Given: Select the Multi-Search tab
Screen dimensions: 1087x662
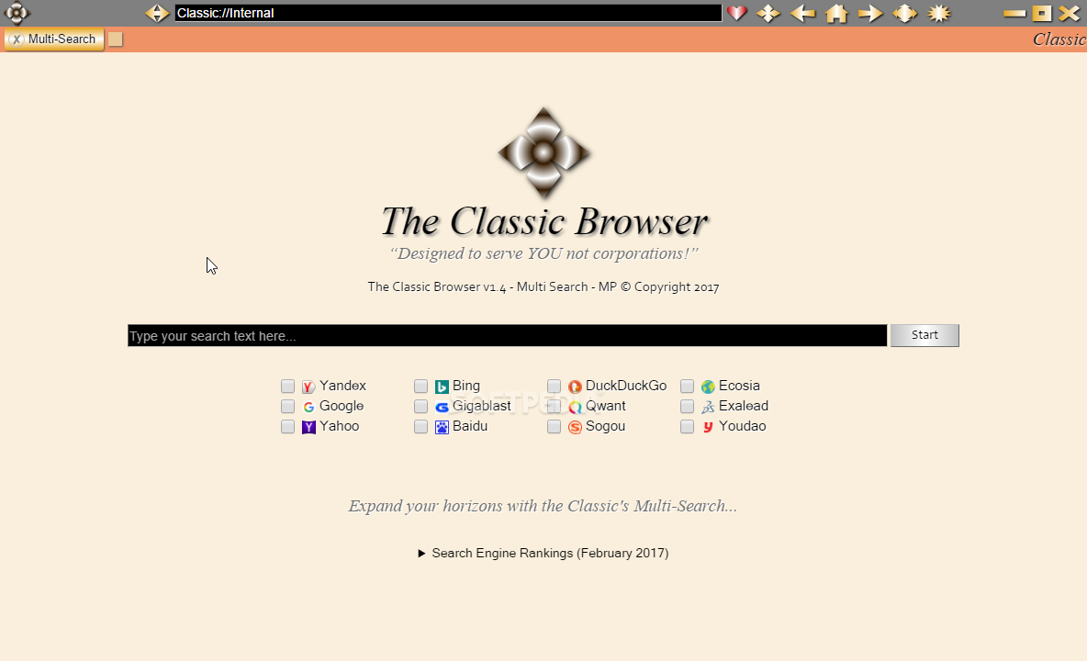Looking at the screenshot, I should click(54, 39).
